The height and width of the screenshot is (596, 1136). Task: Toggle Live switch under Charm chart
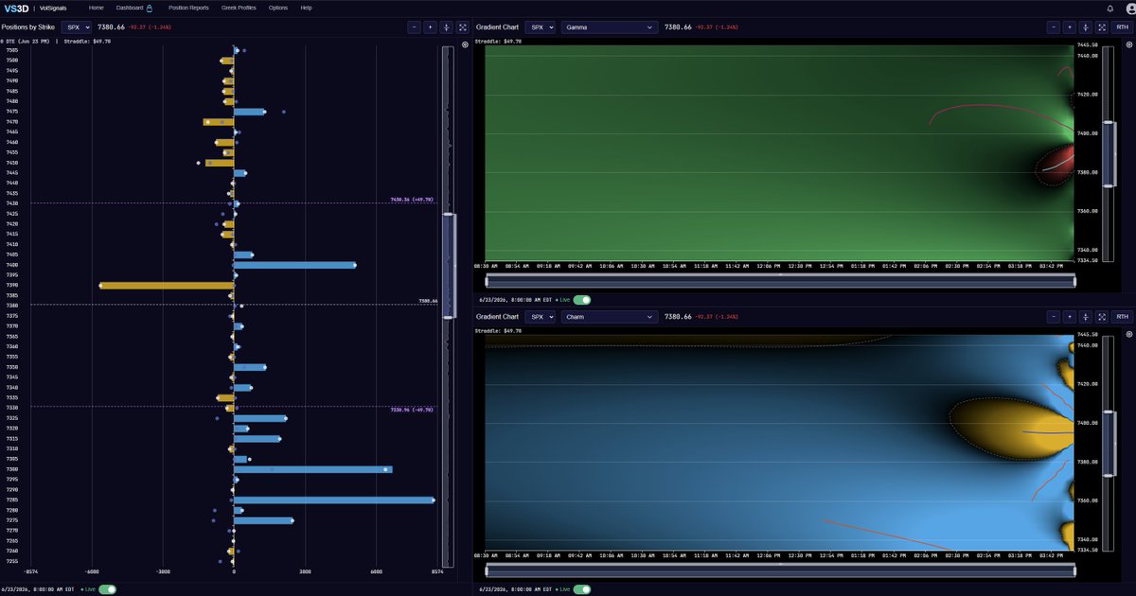pos(582,589)
